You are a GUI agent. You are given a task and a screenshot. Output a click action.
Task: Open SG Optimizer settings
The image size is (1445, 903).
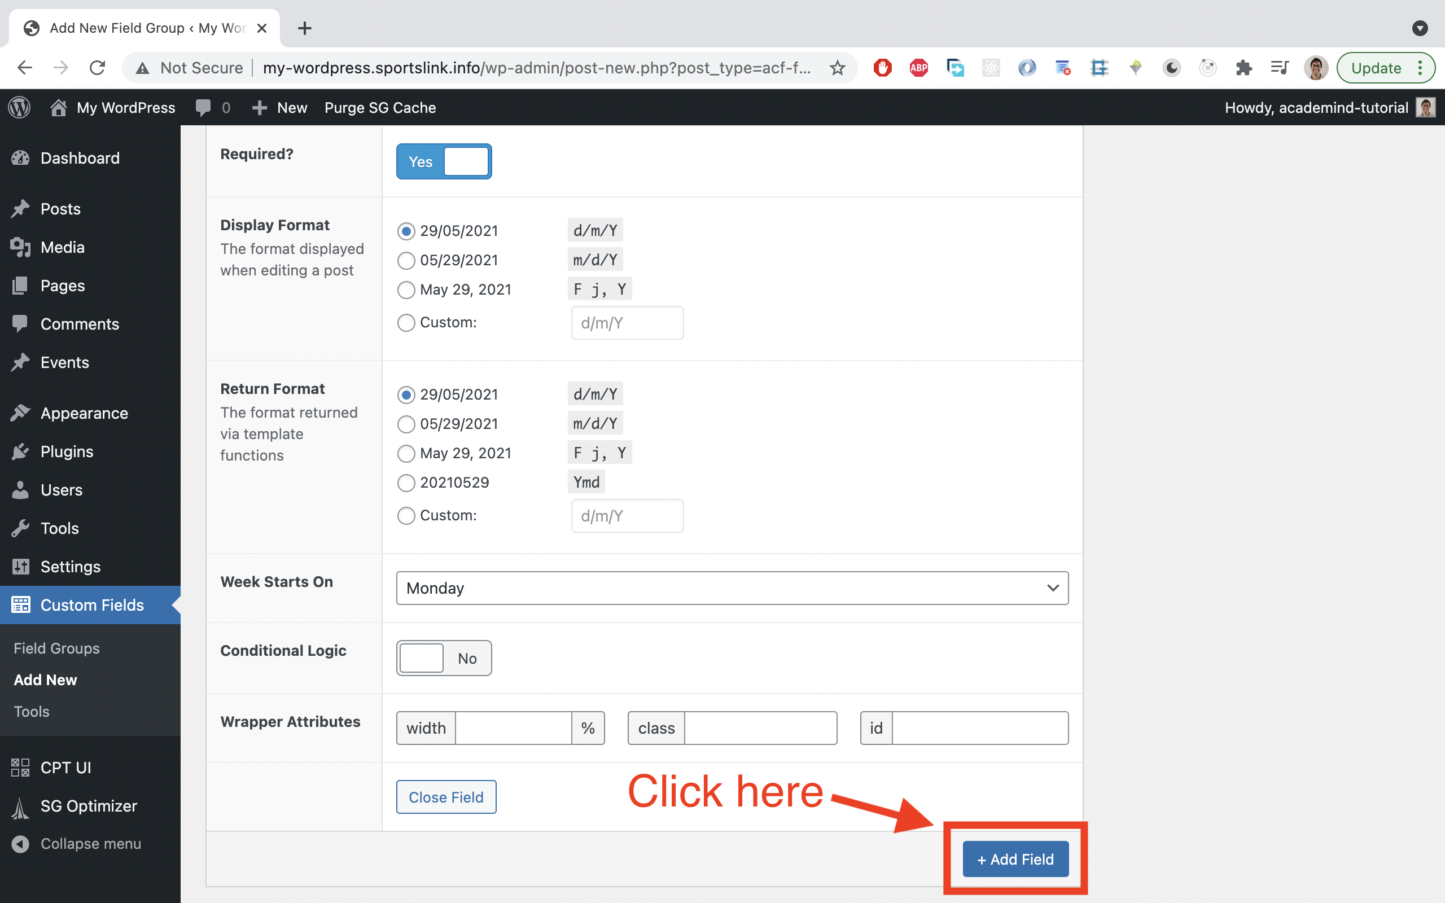[88, 806]
